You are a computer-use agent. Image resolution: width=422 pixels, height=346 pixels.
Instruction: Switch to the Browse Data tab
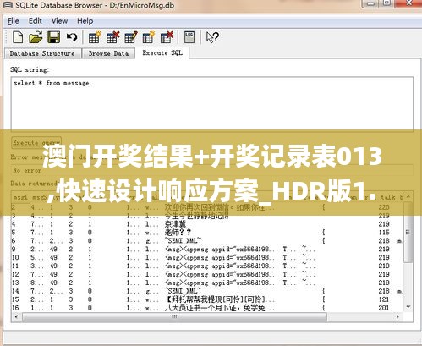(108, 53)
